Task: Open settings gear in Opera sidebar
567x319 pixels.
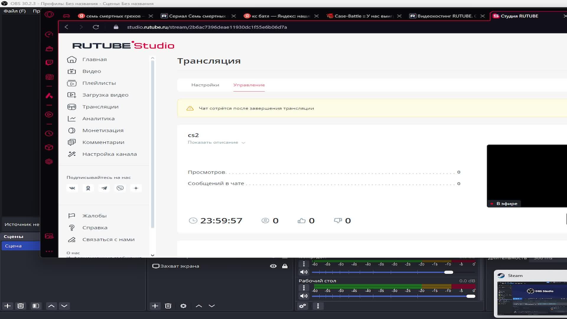Action: coord(49,162)
